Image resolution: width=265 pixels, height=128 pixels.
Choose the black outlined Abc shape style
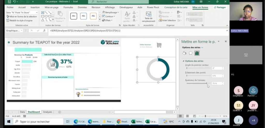pos(74,16)
